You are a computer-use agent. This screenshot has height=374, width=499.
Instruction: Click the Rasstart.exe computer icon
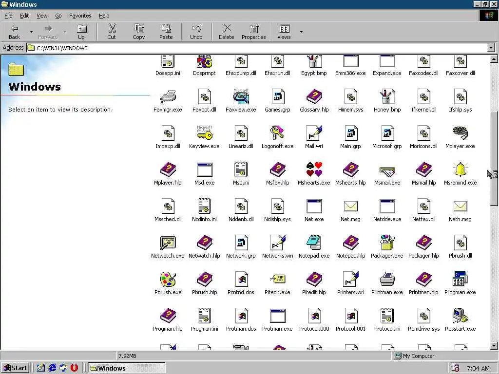(460, 316)
